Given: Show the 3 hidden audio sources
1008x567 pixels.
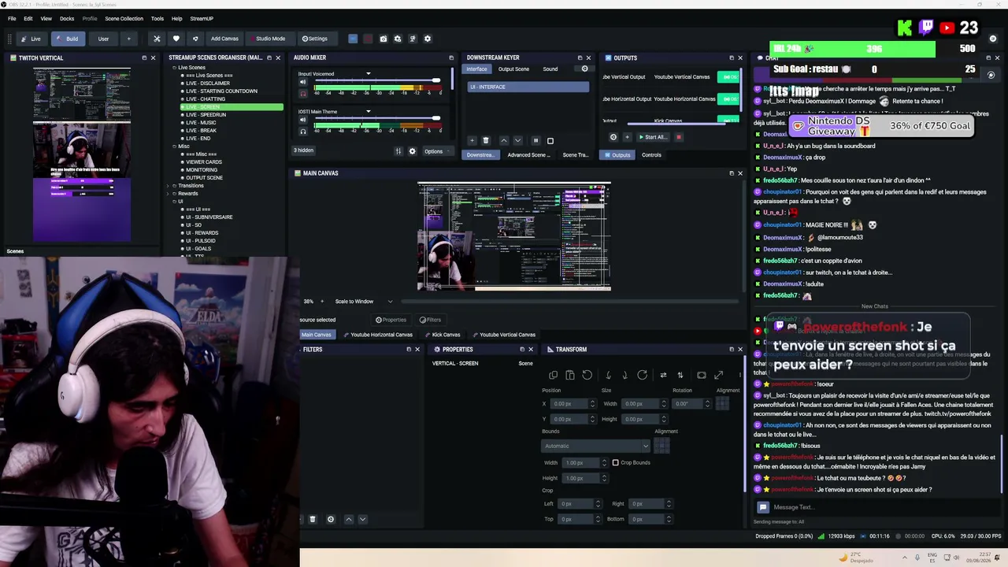Looking at the screenshot, I should point(303,150).
